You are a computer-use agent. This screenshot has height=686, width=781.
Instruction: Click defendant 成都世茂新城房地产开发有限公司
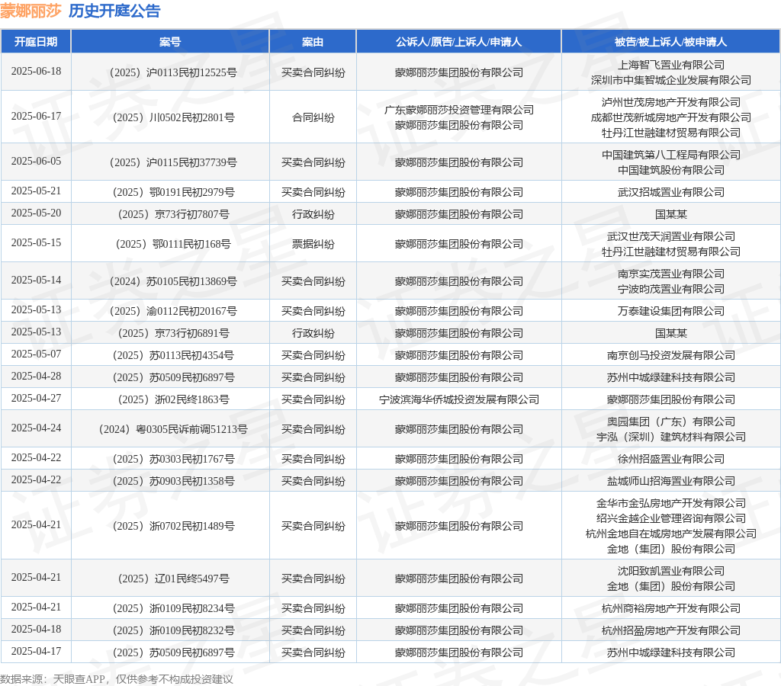pos(671,117)
